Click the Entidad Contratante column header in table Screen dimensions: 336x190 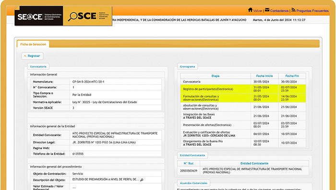pyautogui.click(x=254, y=164)
